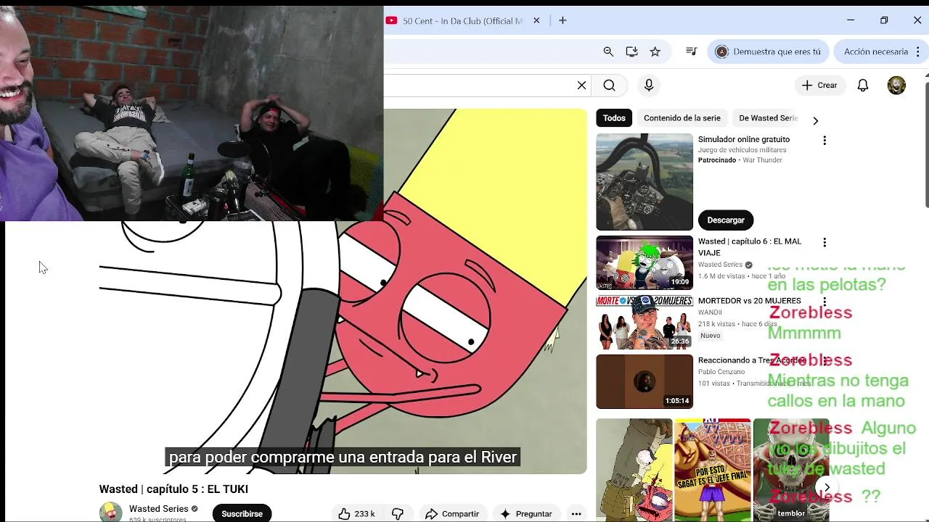Open a new browser tab
The image size is (929, 522).
tap(562, 20)
